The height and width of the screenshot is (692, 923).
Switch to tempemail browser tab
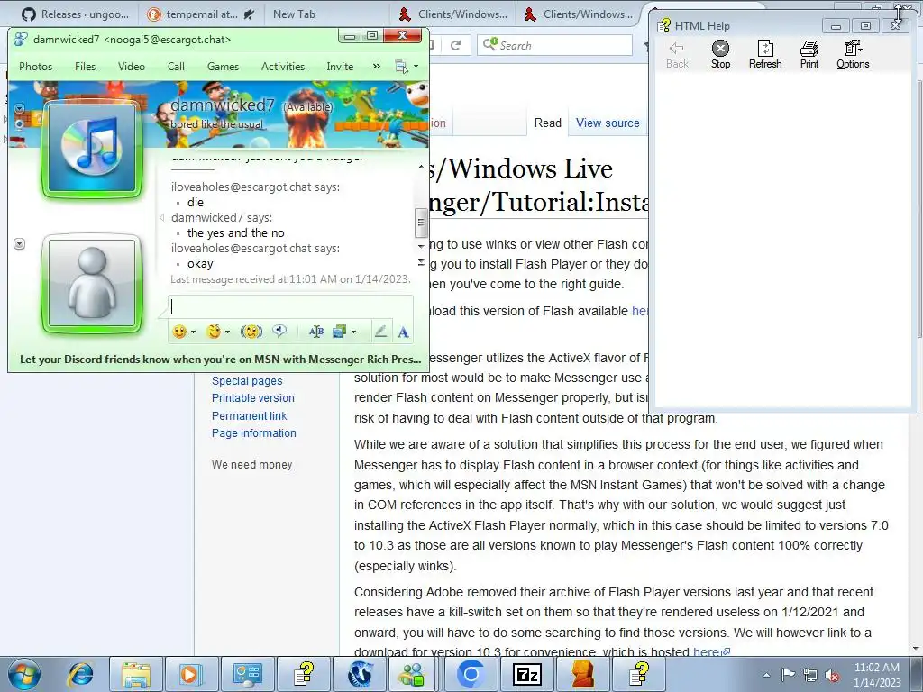(201, 14)
